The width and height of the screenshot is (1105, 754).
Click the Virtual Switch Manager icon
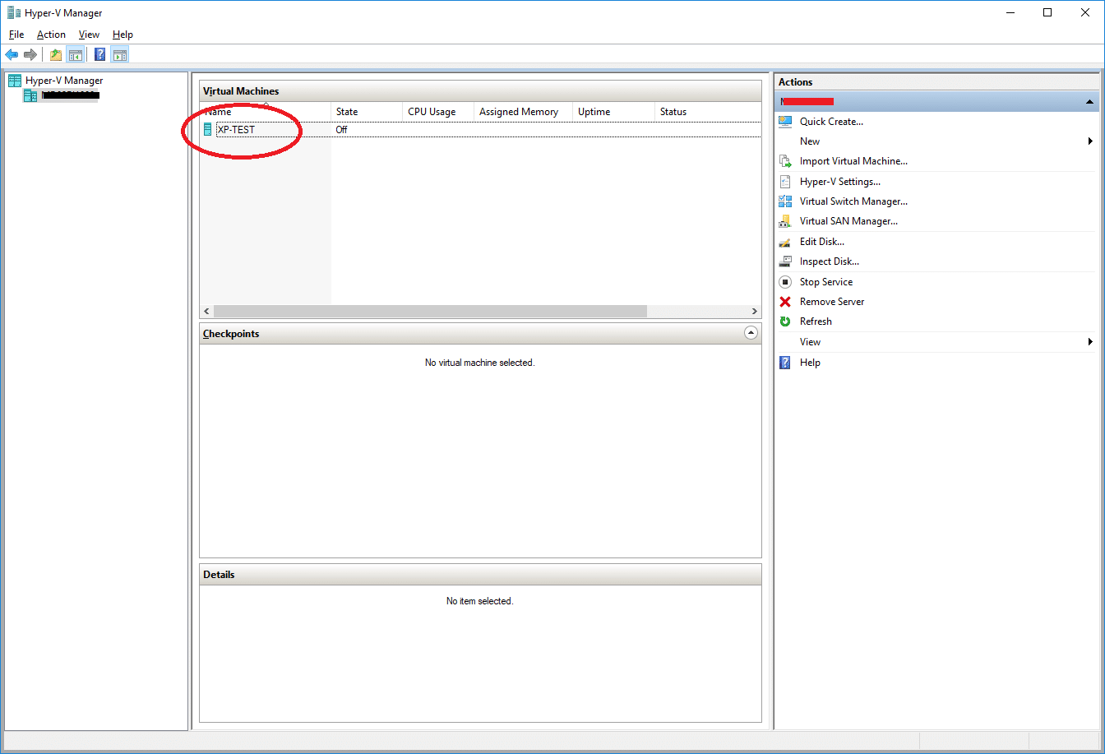[x=785, y=201]
